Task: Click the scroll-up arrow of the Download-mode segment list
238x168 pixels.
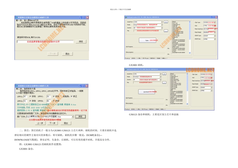Action: pos(187,74)
